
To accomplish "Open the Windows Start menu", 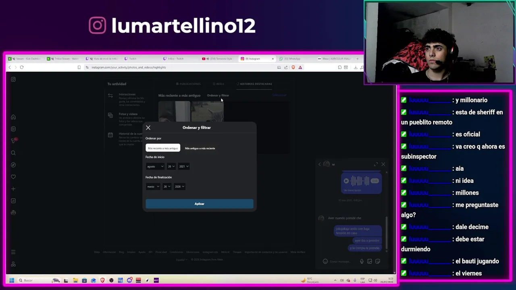I will tap(12, 280).
